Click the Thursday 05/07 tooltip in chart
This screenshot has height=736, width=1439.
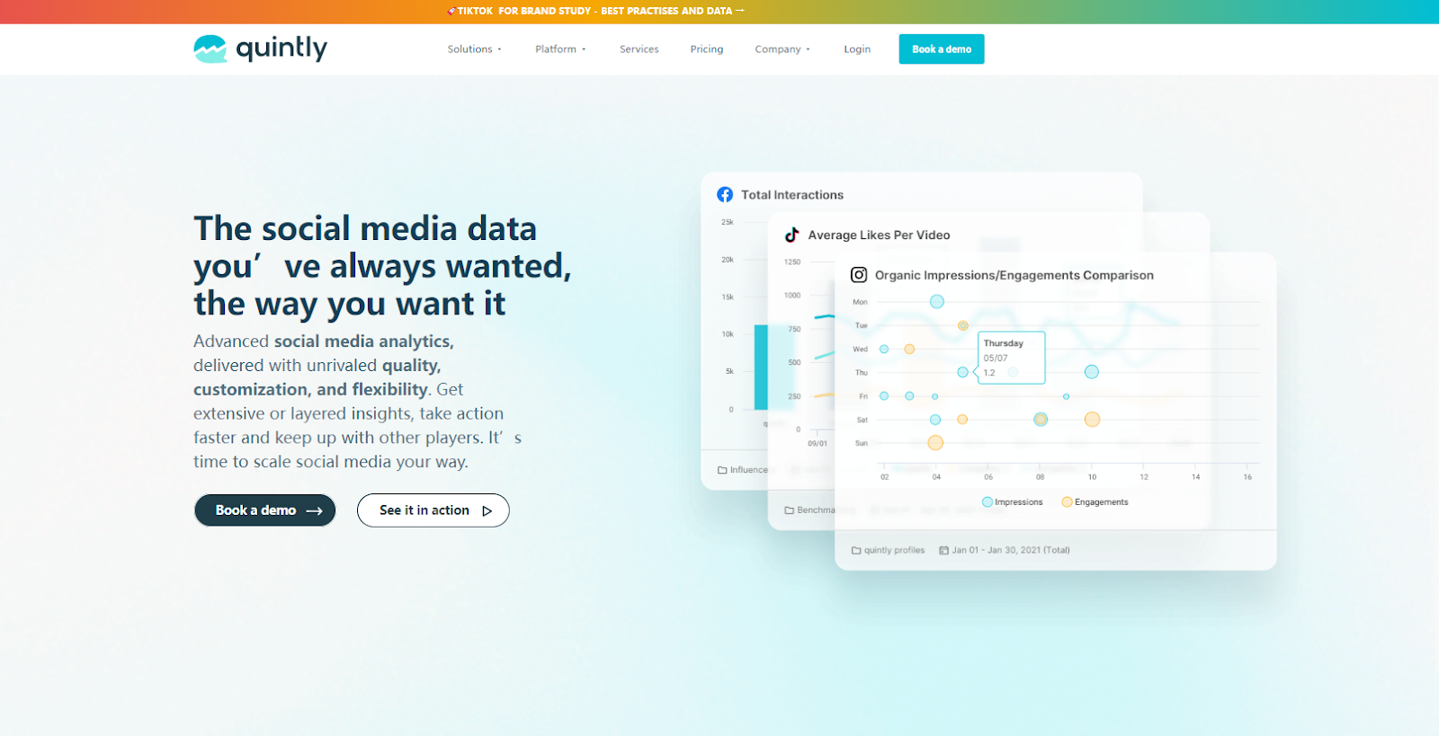[x=1011, y=358]
